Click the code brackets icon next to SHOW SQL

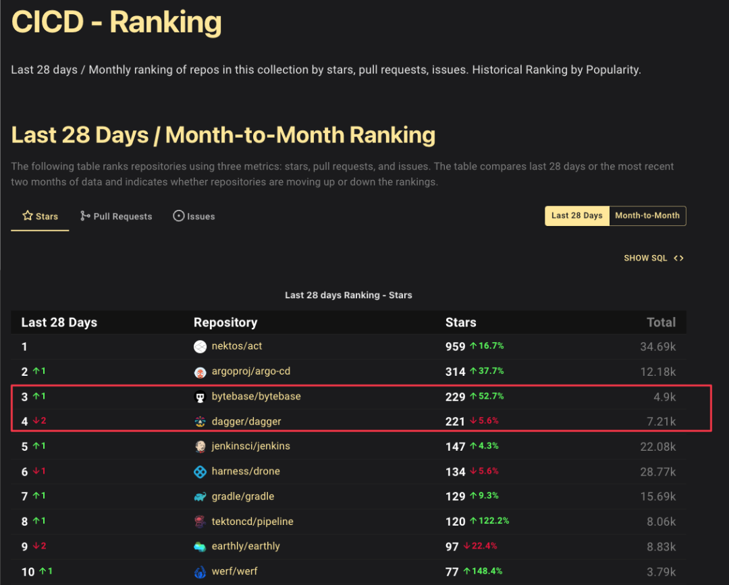click(679, 258)
